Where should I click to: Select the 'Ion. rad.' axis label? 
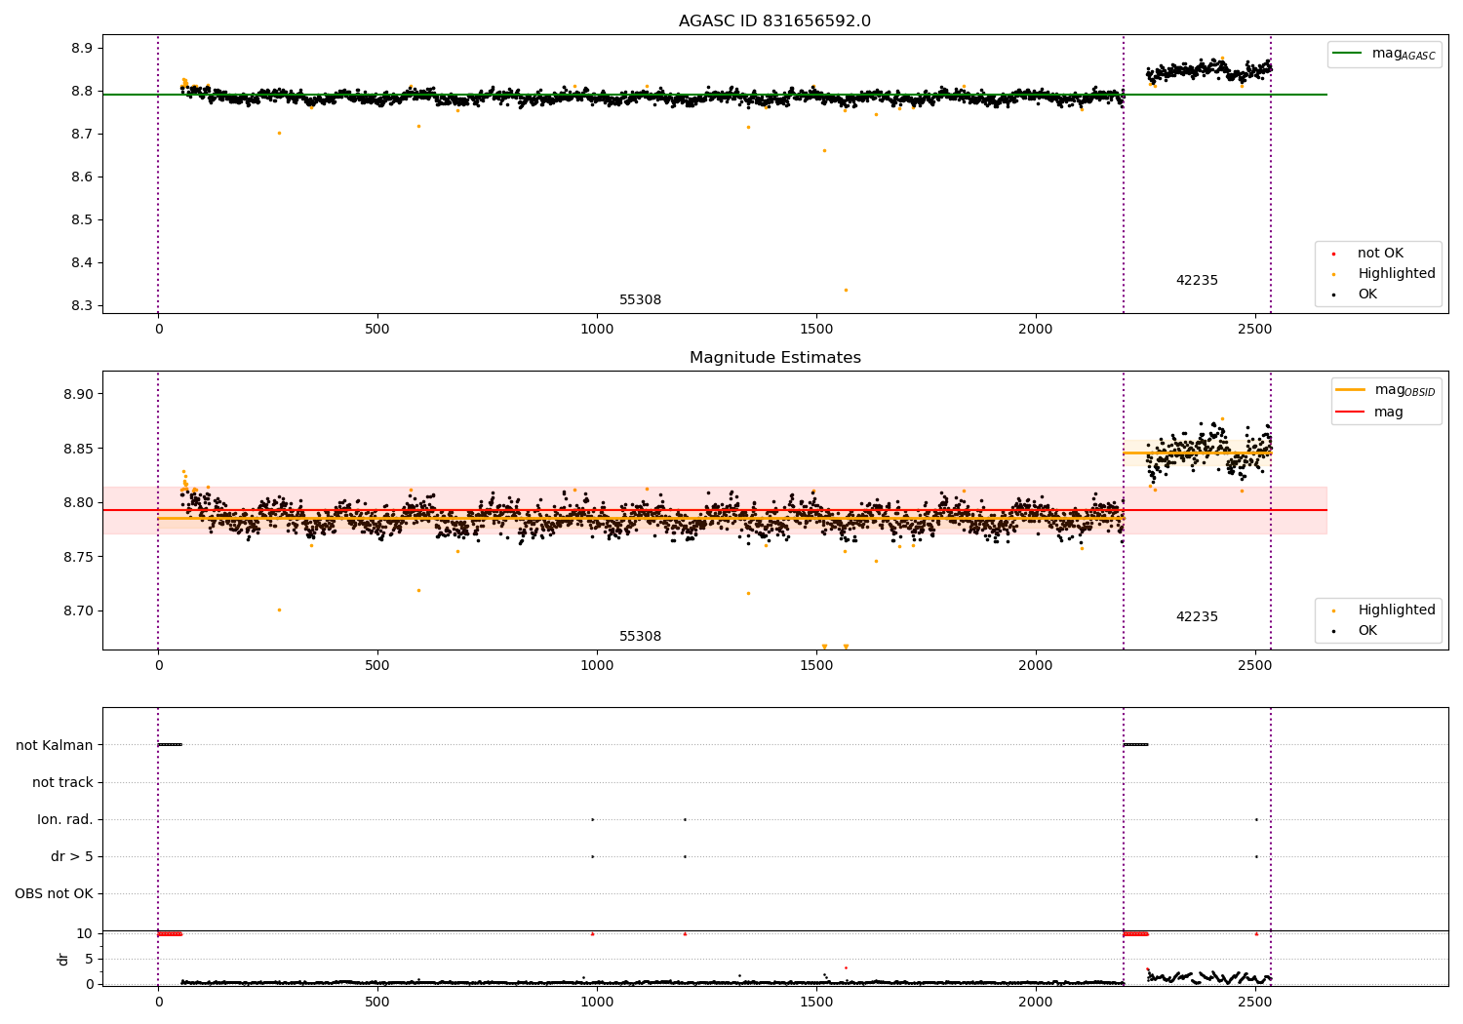(65, 819)
